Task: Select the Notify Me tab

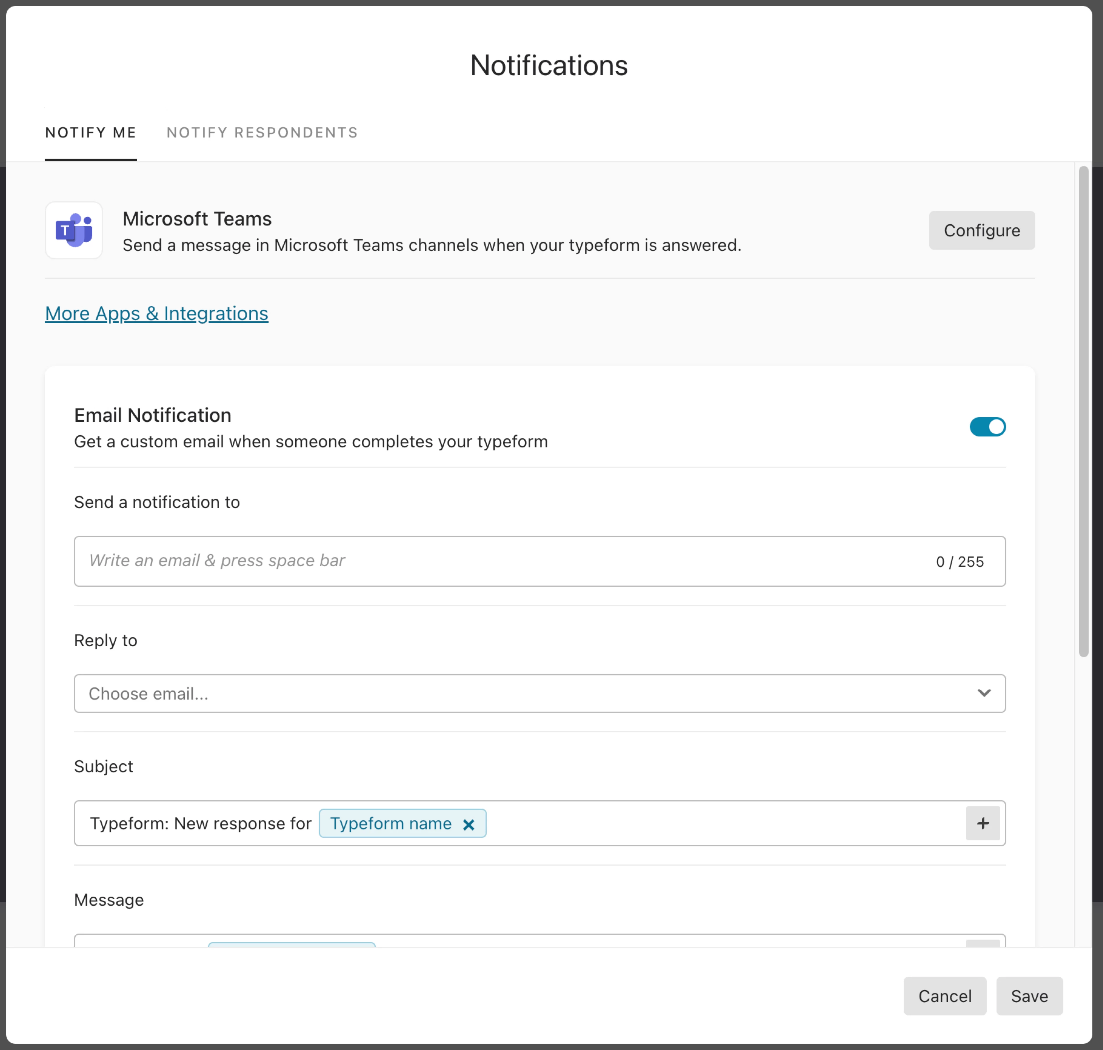Action: pos(91,133)
